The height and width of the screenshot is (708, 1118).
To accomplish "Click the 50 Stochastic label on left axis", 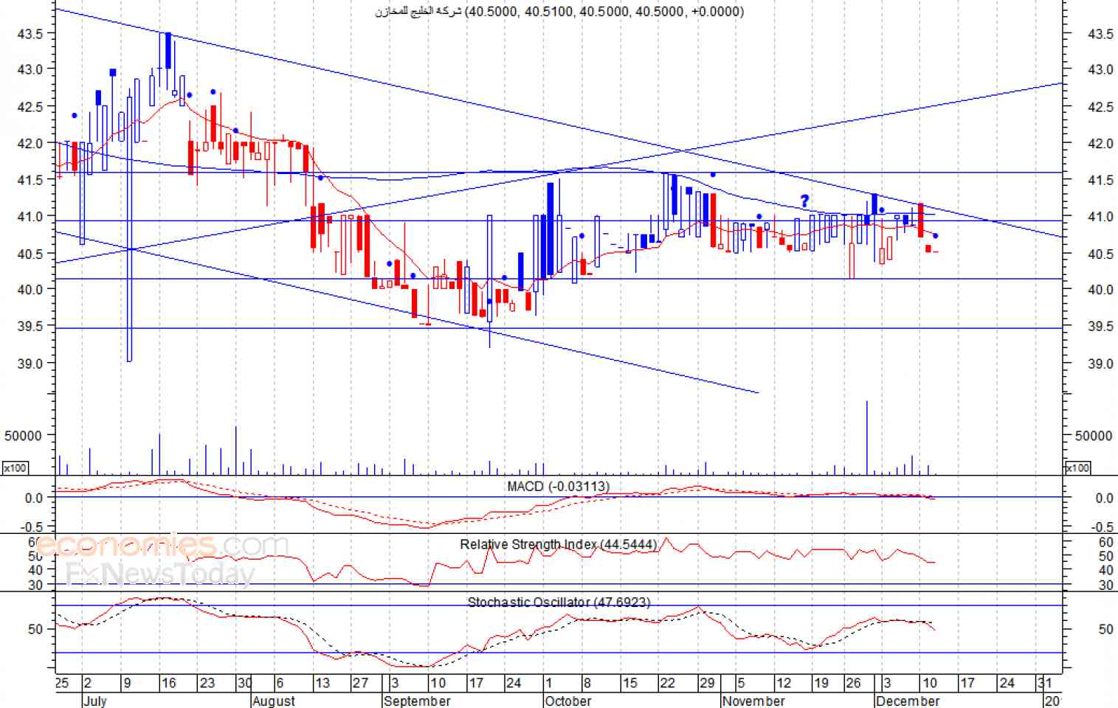I will point(36,629).
